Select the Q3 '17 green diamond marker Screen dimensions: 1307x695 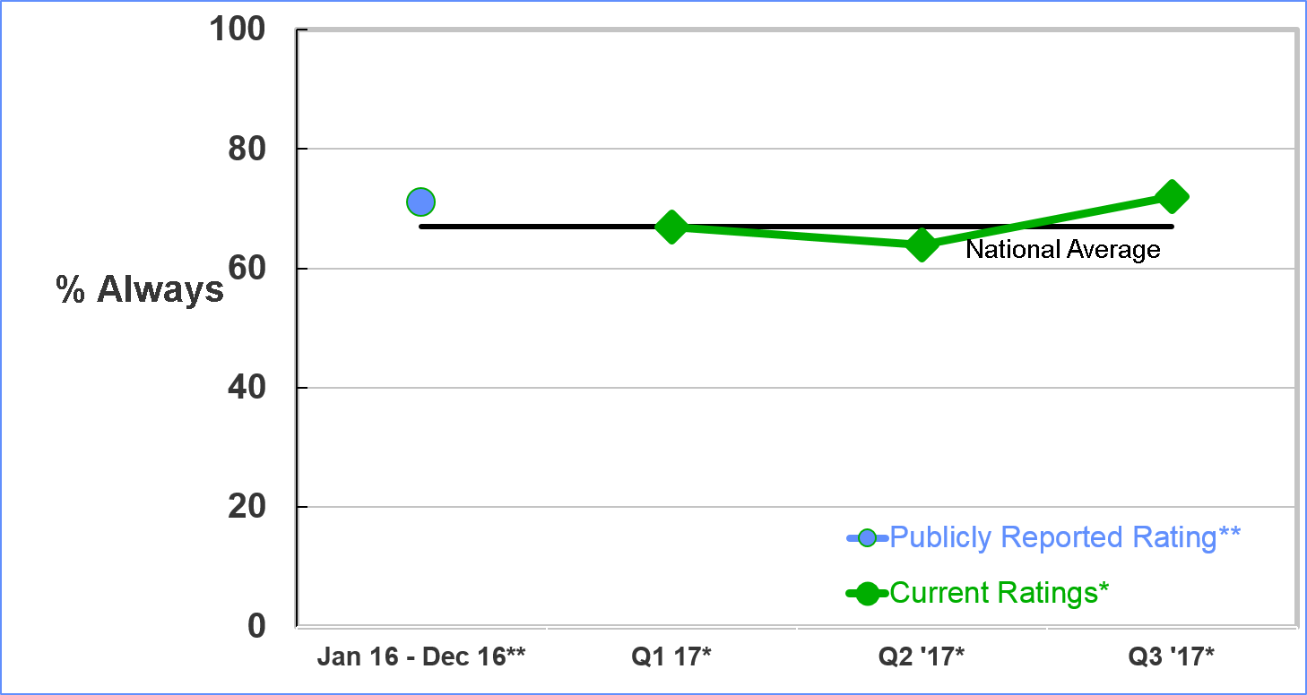pyautogui.click(x=1172, y=196)
